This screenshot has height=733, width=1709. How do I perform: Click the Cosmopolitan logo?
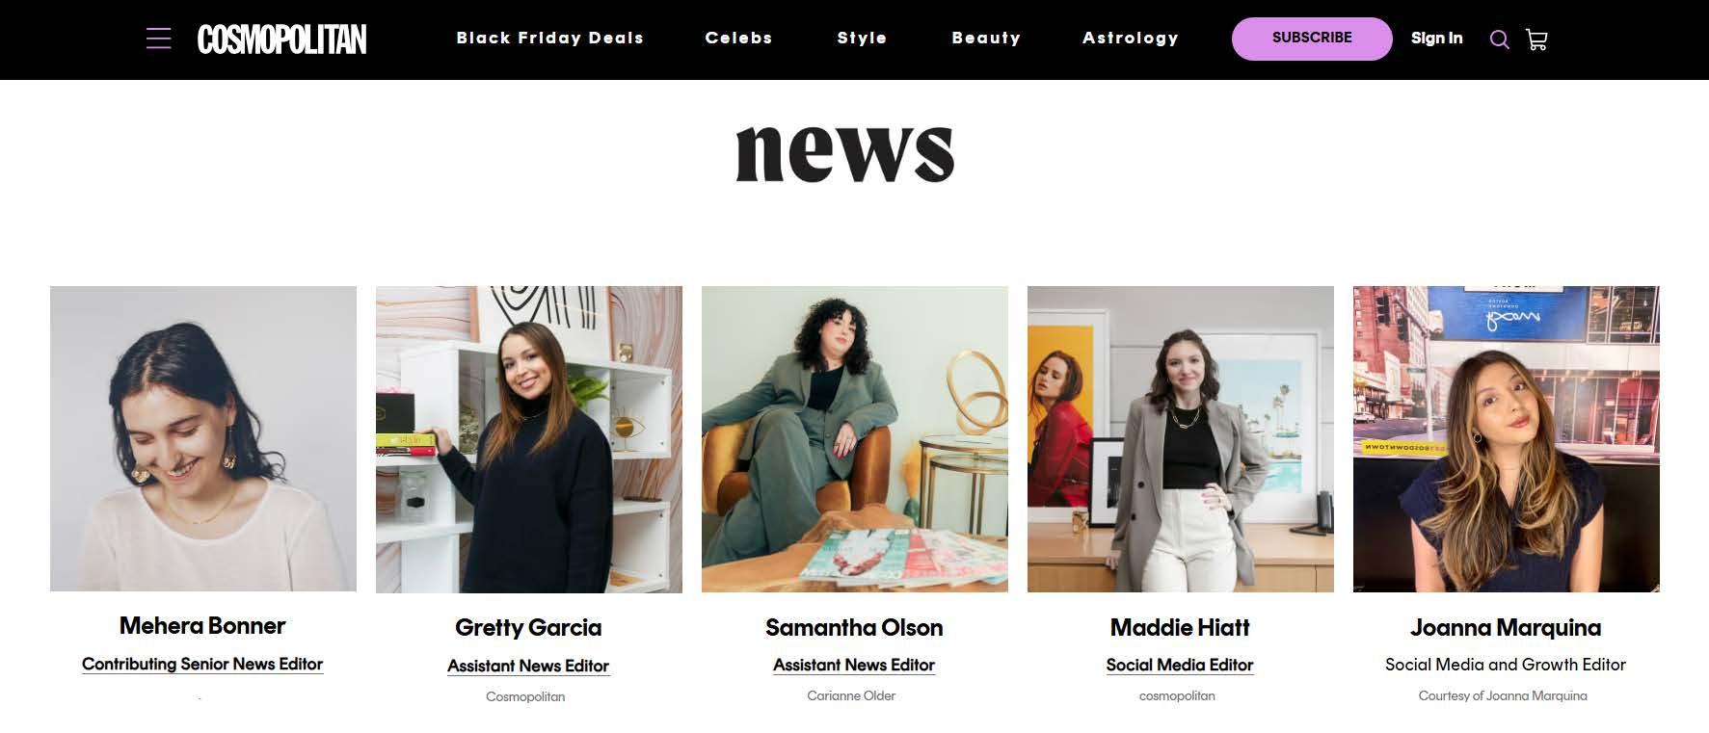[x=281, y=39]
